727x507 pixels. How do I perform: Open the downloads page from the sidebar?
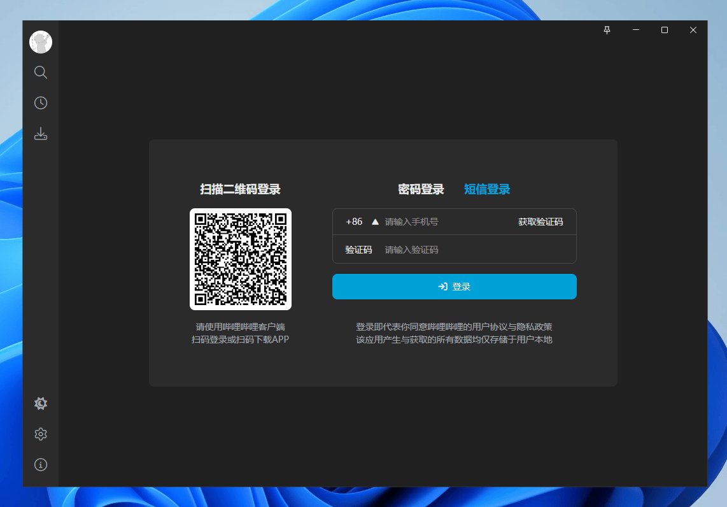(41, 134)
